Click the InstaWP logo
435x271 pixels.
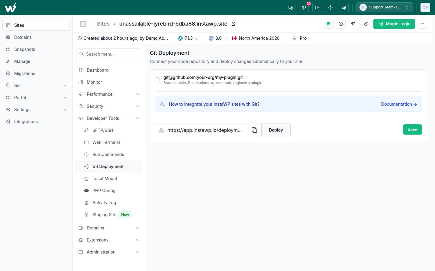point(11,8)
